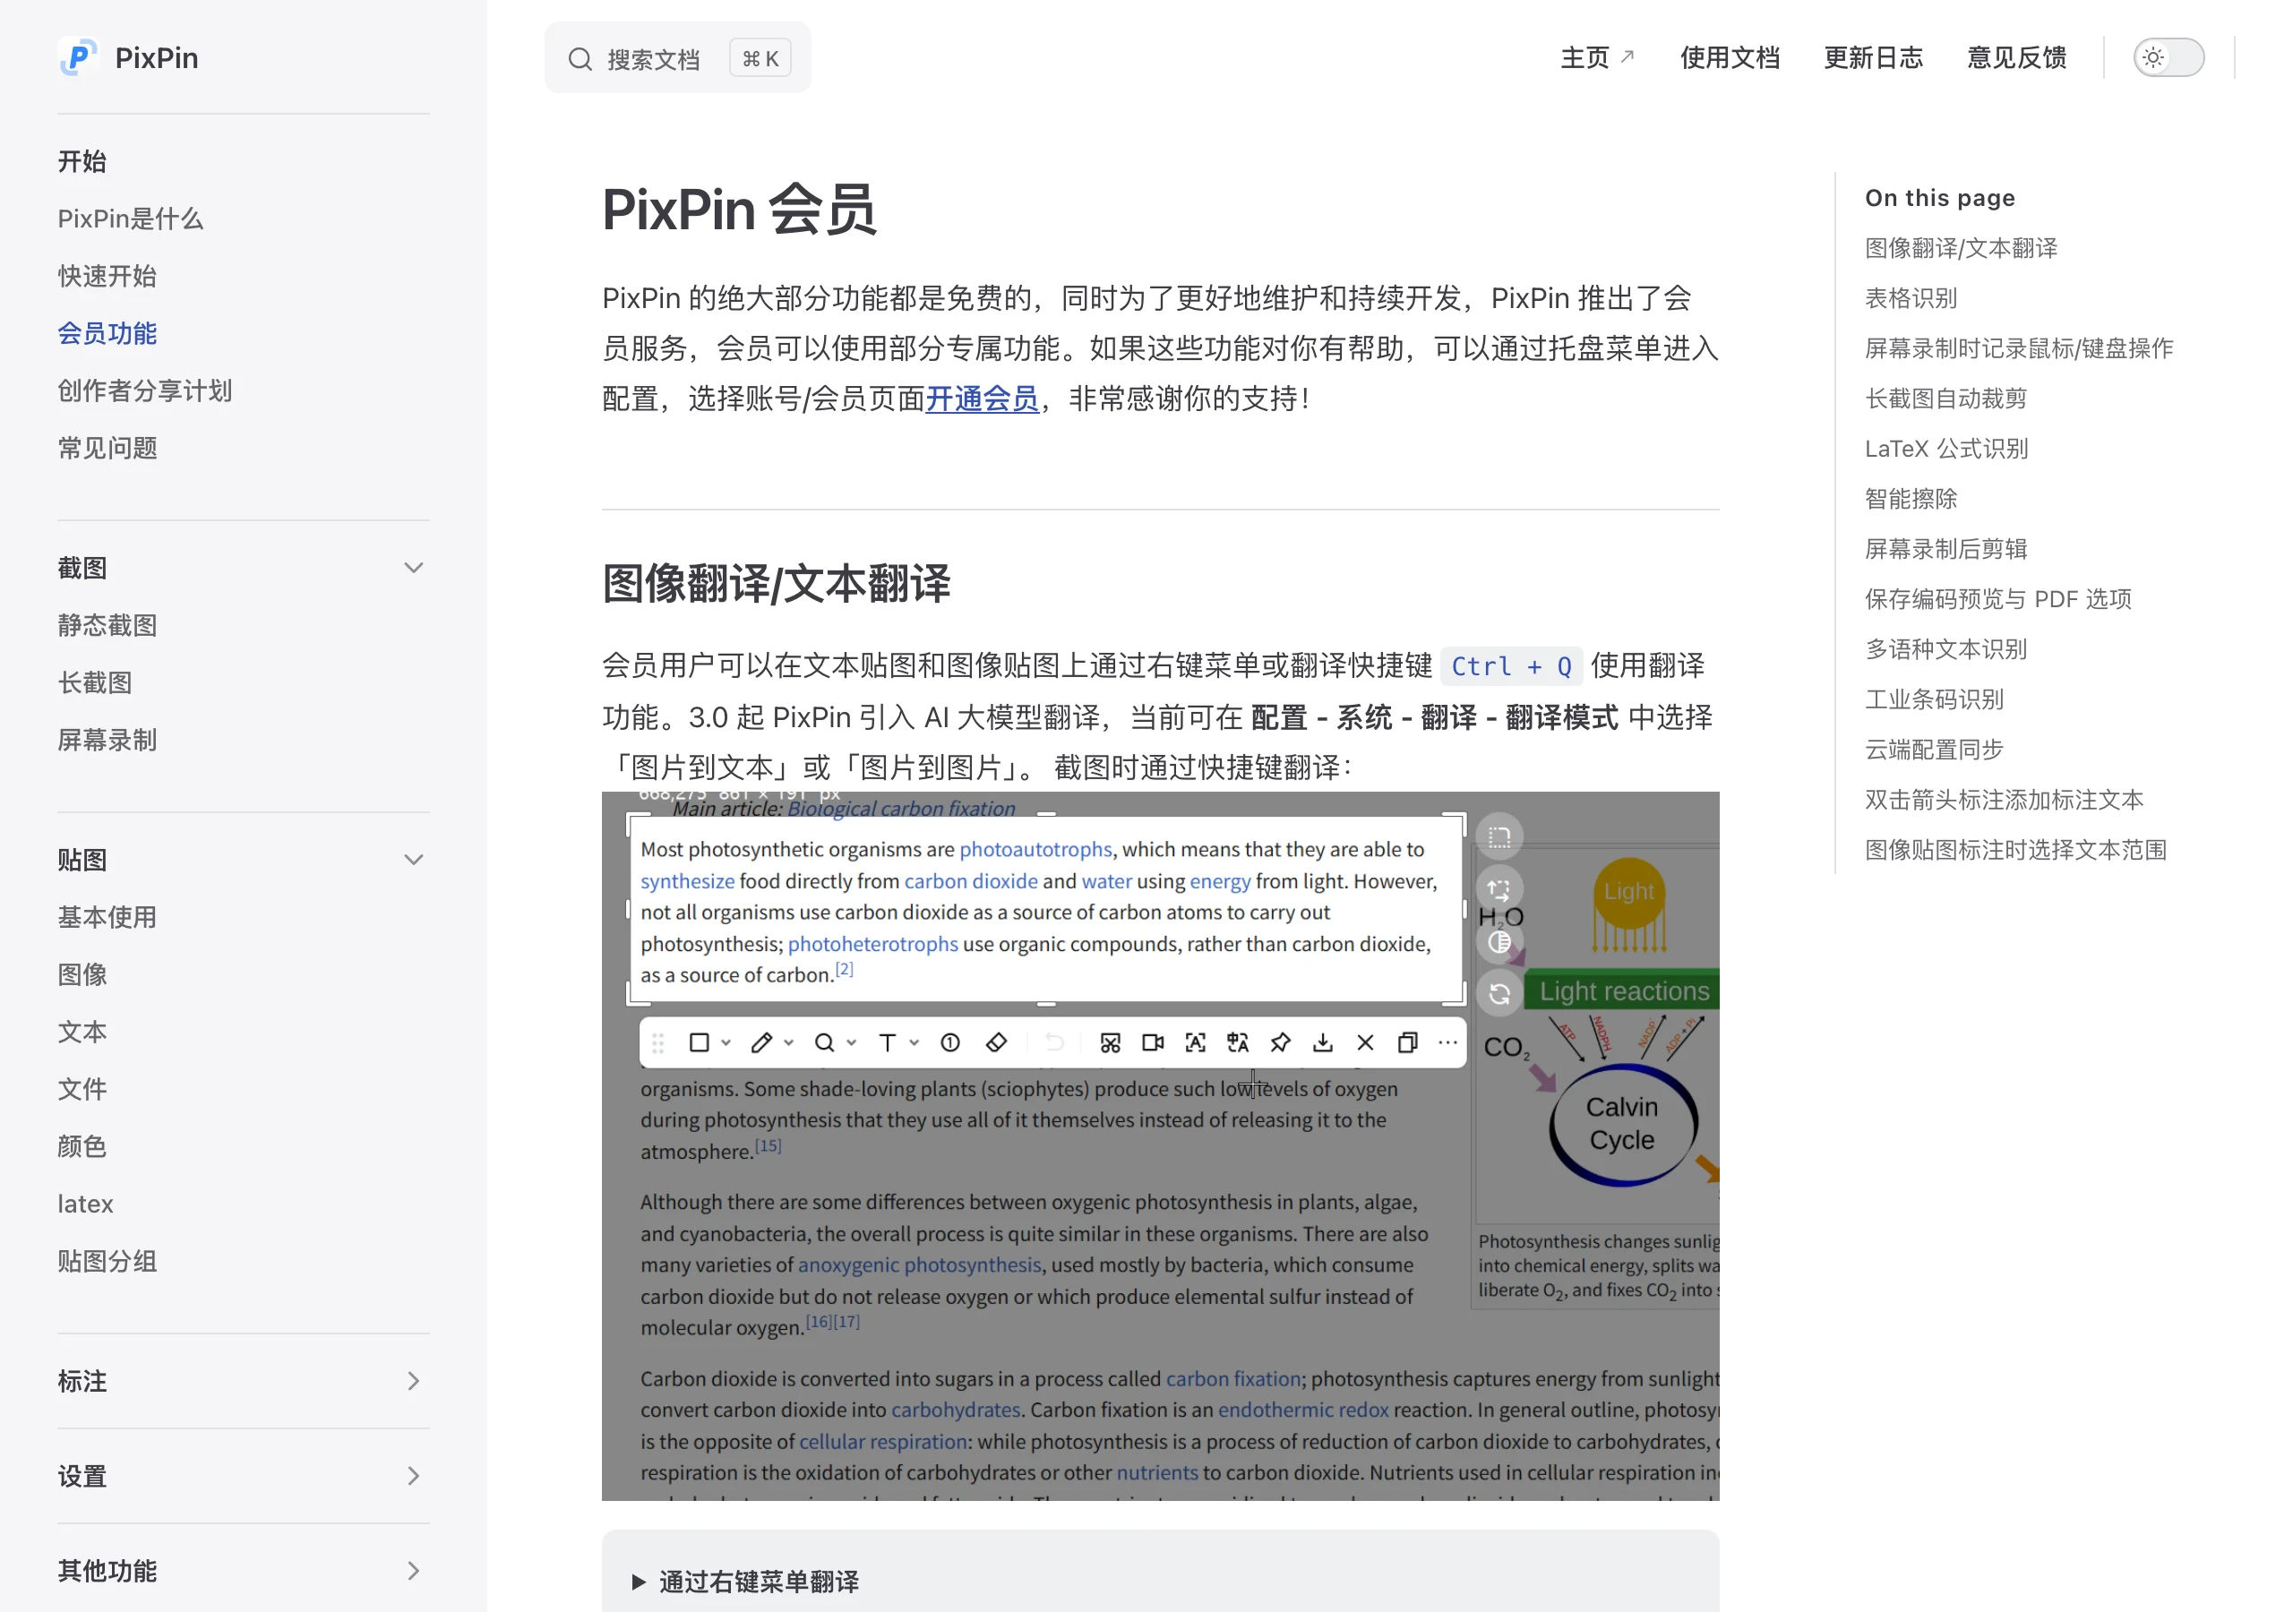Viewport: 2293px width, 1612px height.
Task: Click the copy icon in demo toolbar
Action: tap(1408, 1042)
